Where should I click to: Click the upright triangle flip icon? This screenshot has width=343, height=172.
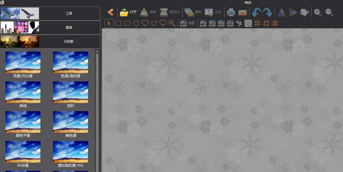[282, 12]
